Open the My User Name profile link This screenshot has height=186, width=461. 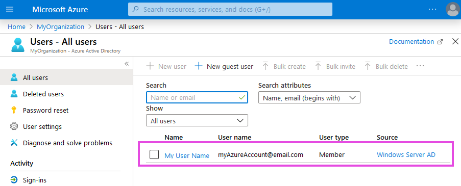187,155
